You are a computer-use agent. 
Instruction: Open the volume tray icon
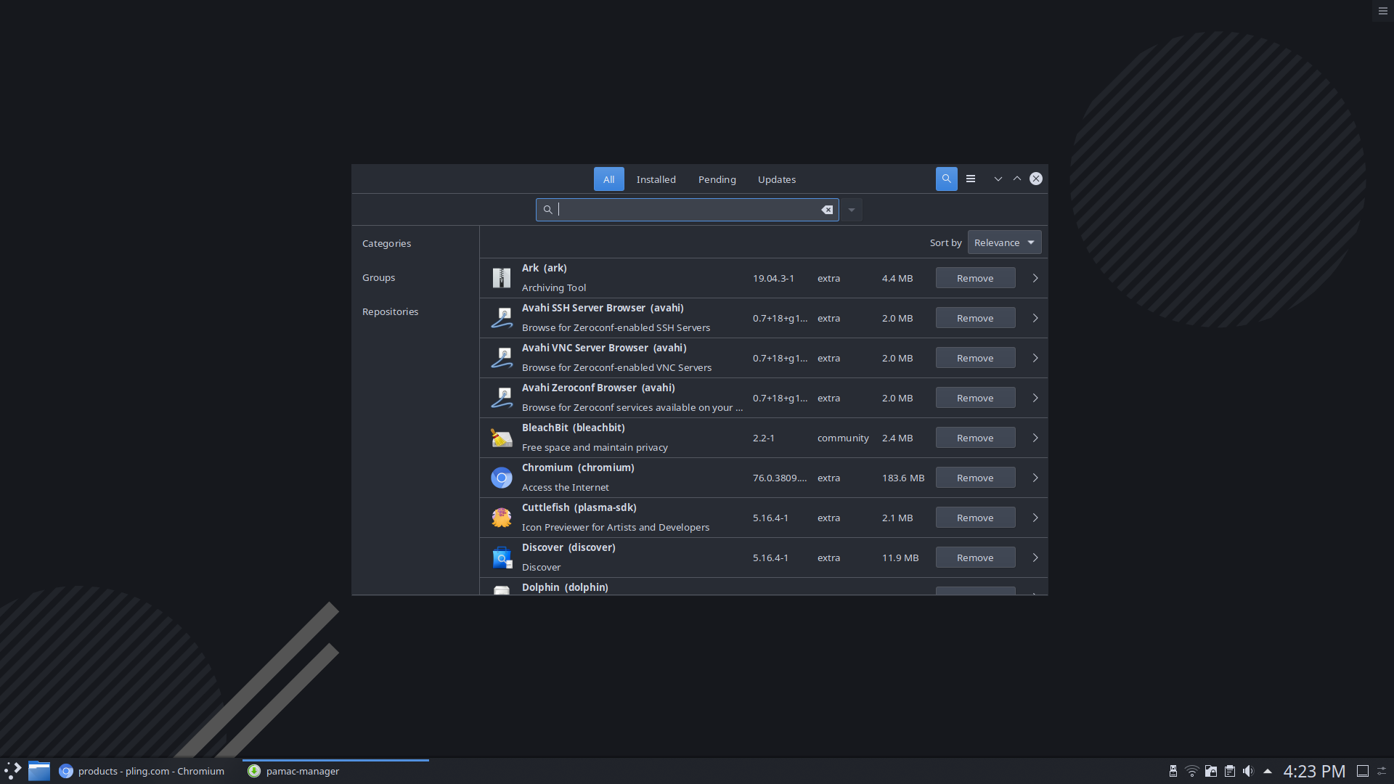[1248, 771]
